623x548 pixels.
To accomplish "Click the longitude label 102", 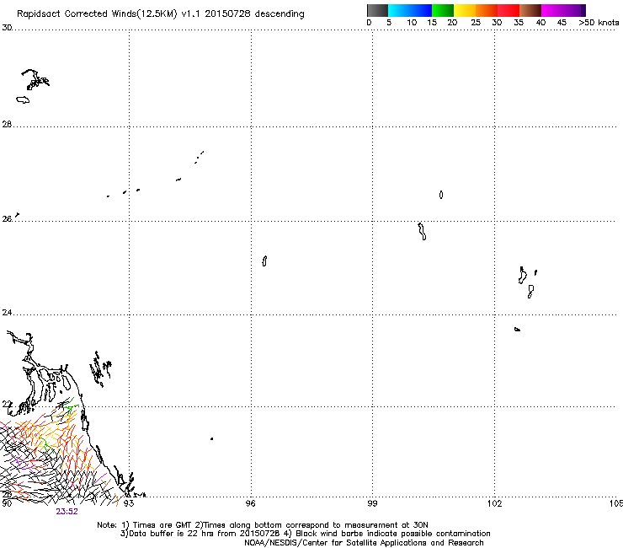I will (x=495, y=503).
